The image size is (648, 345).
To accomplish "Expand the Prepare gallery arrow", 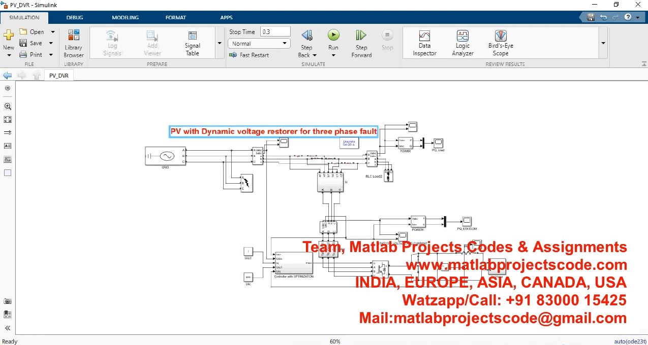I will (220, 43).
